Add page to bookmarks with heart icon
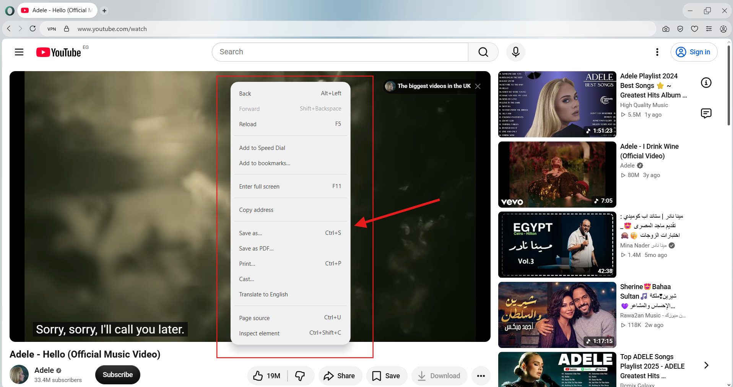The height and width of the screenshot is (387, 733). click(694, 29)
